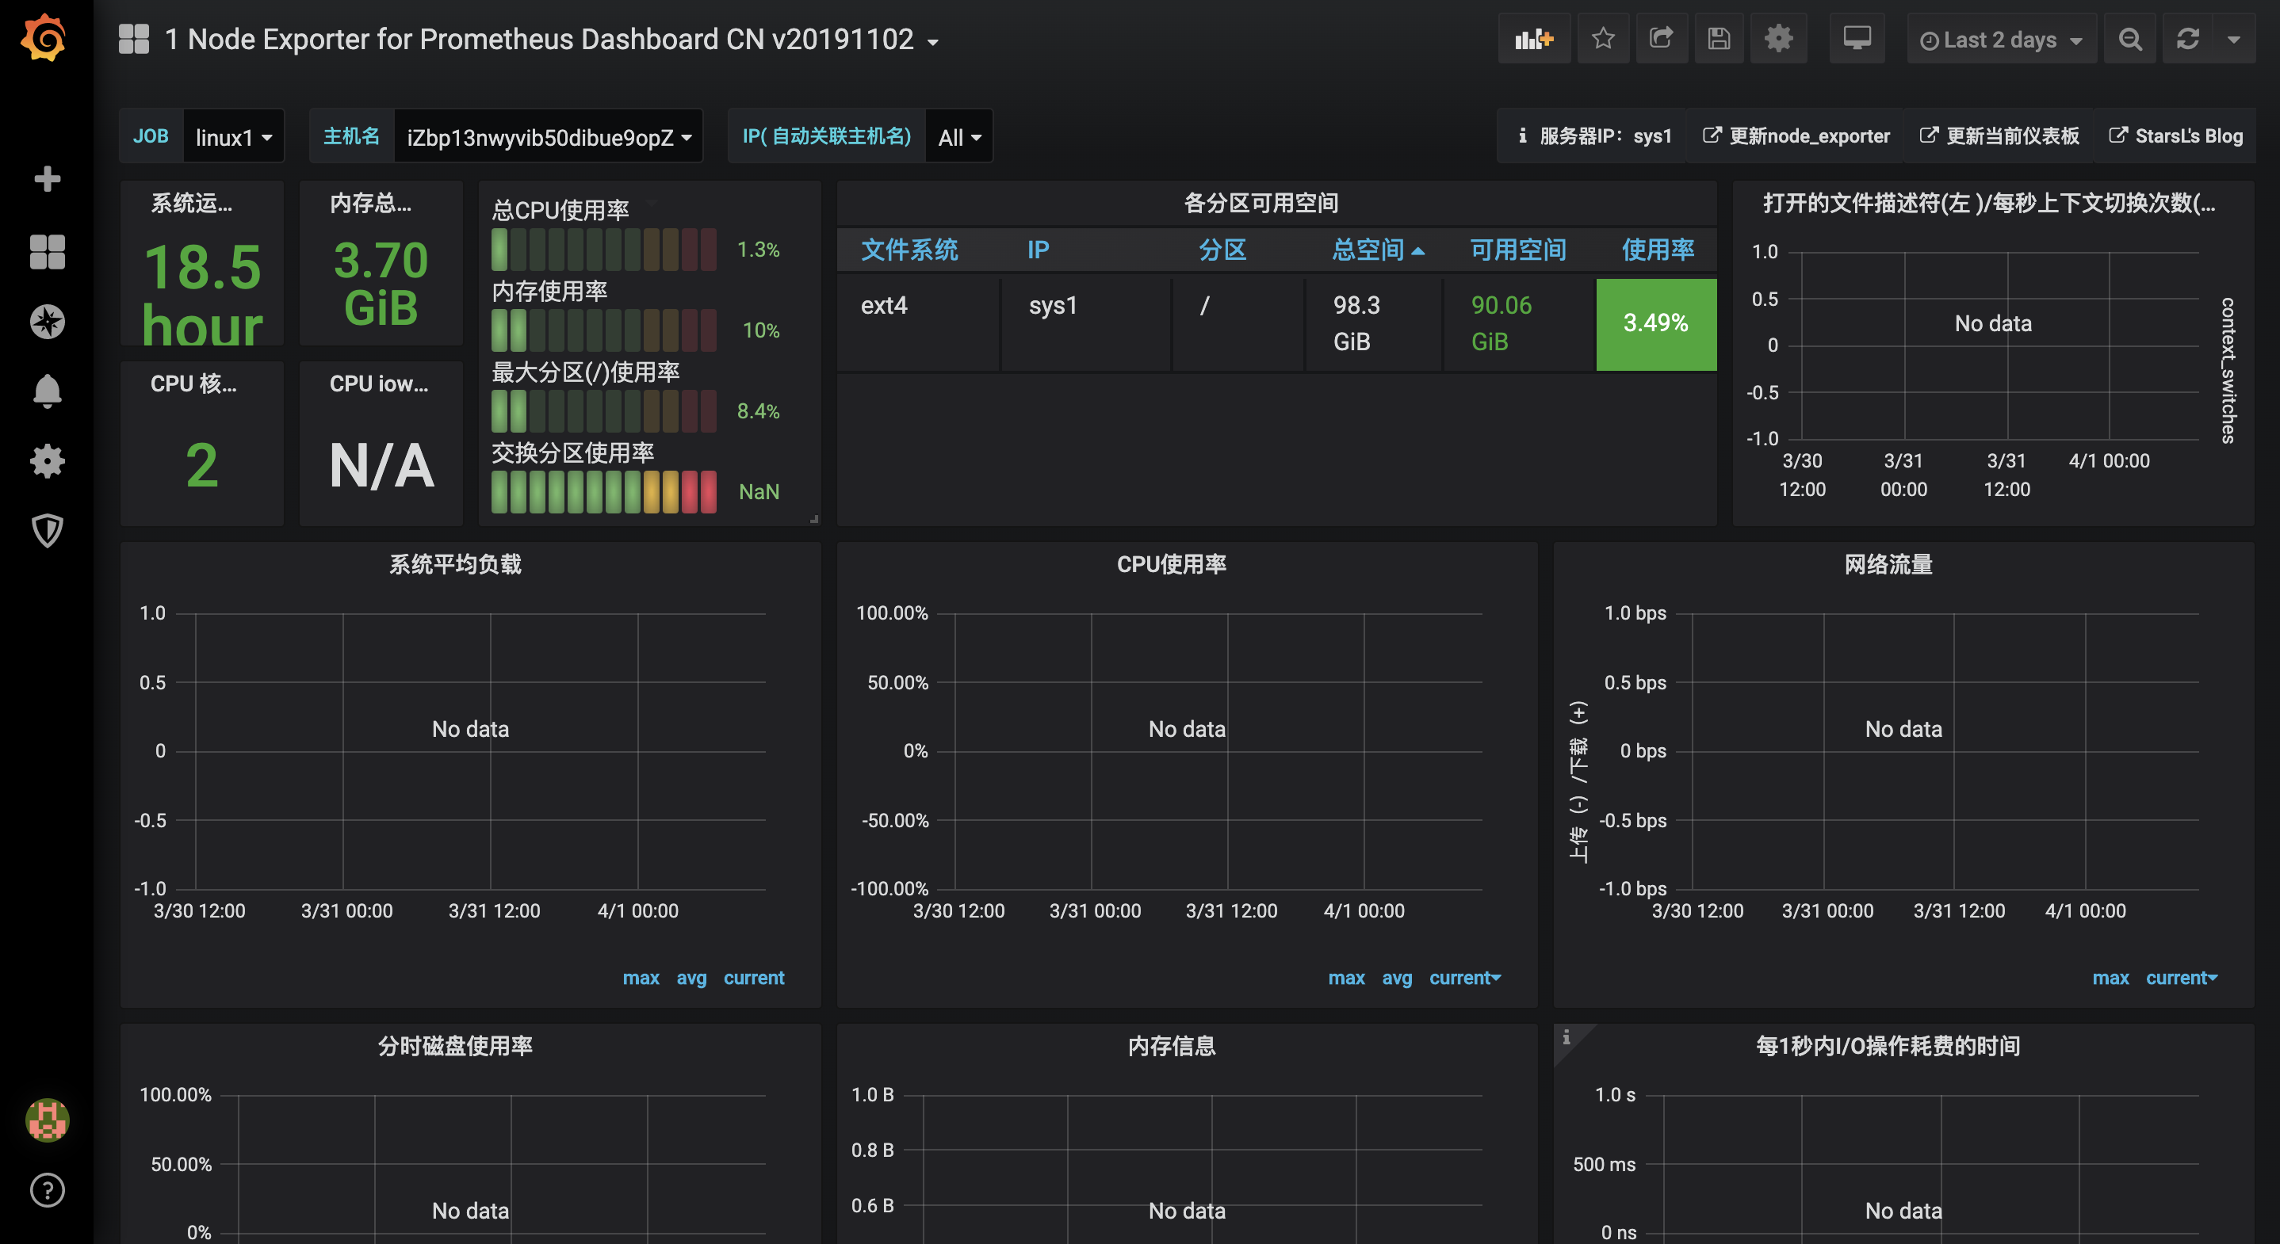Save the dashboard with floppy icon

tap(1719, 39)
